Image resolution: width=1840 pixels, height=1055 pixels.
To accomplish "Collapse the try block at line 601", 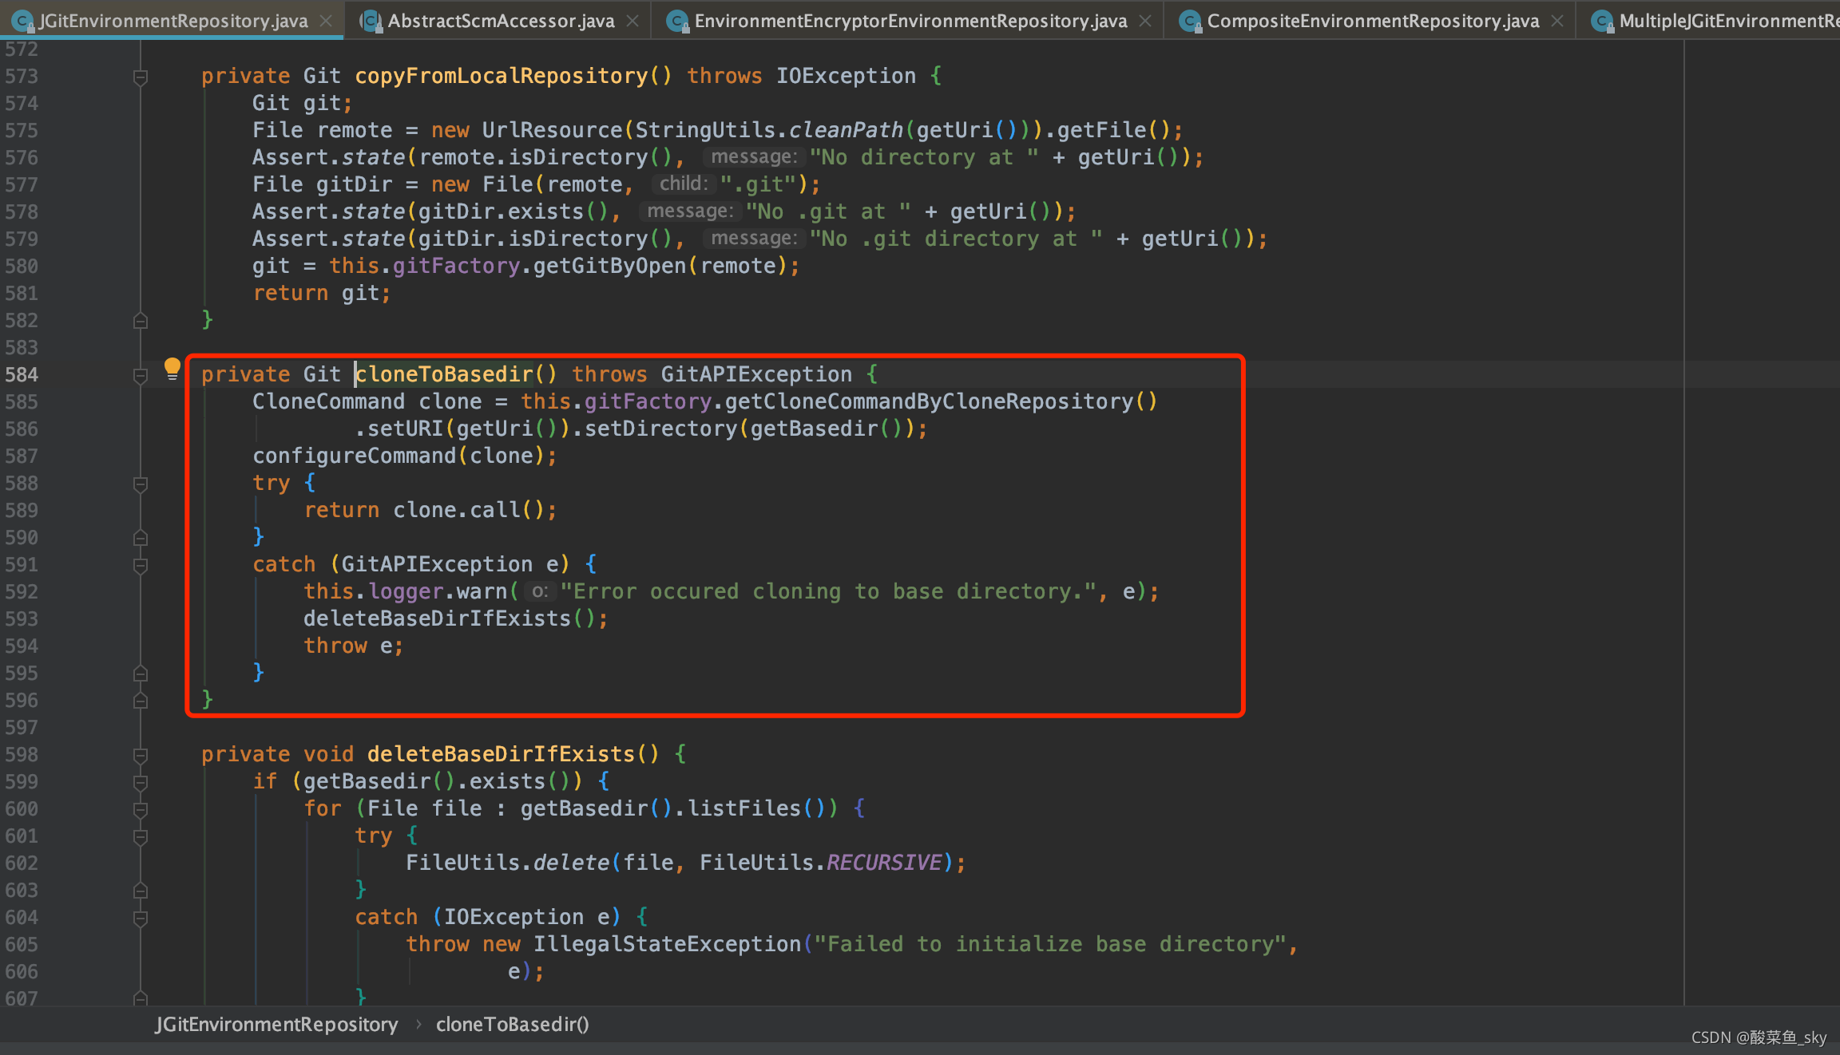I will [x=141, y=837].
